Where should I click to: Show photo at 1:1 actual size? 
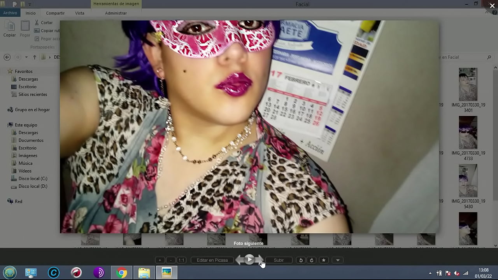point(181,260)
